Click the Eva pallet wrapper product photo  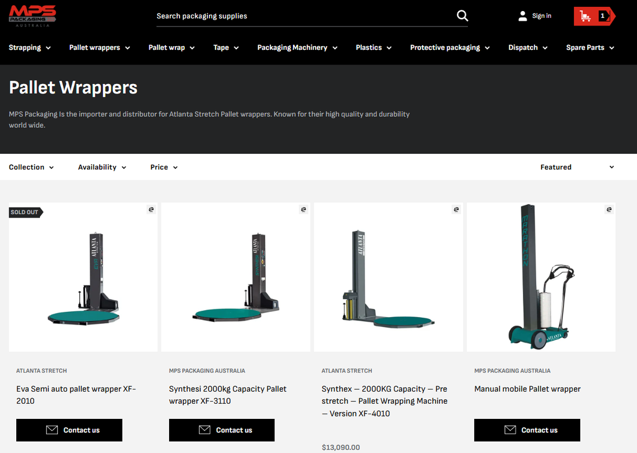point(83,277)
